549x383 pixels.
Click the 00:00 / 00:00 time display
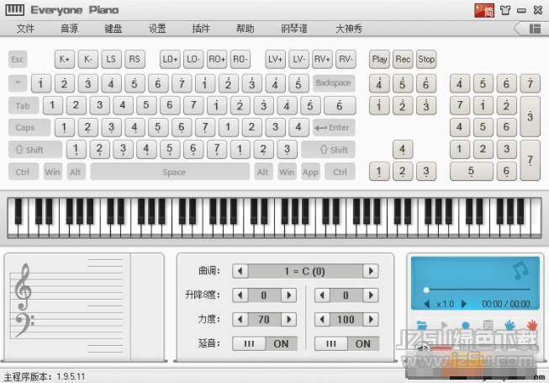(506, 304)
